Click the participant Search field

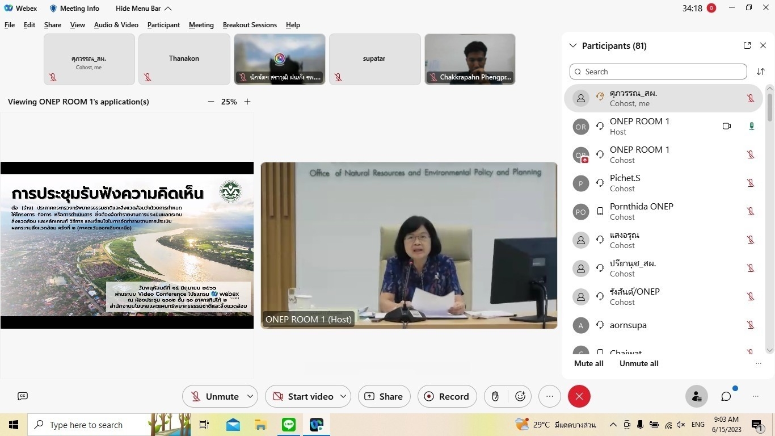(658, 72)
